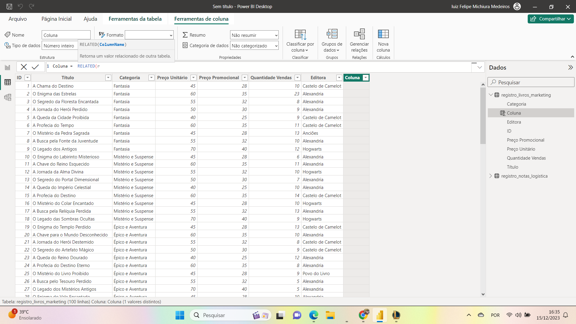Open the Ajuda tab

click(90, 19)
